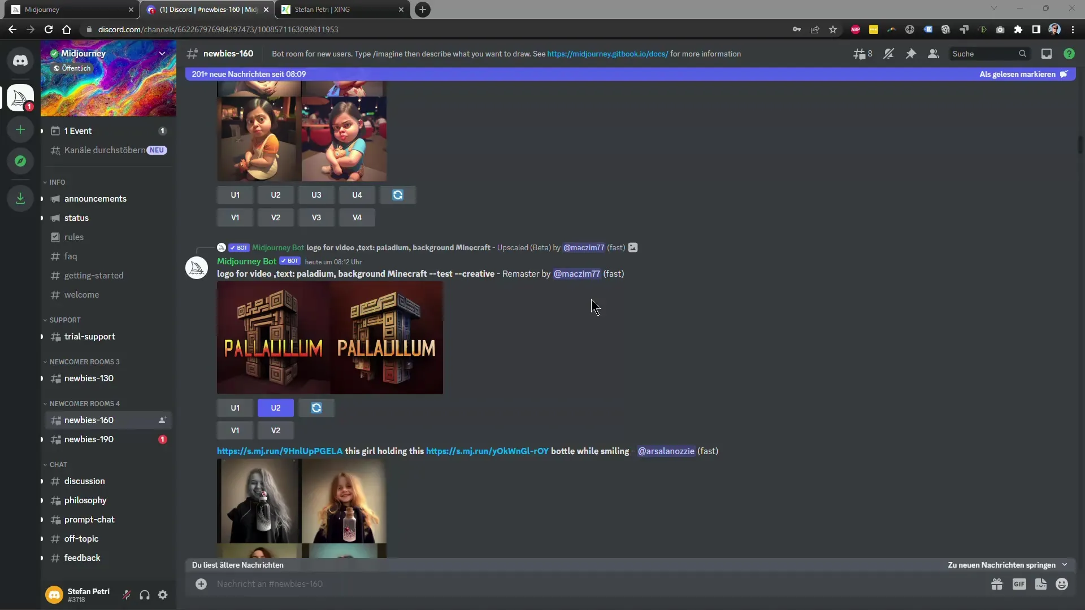This screenshot has height=610, width=1085.
Task: Toggle deafen button in user panel
Action: pos(145,594)
